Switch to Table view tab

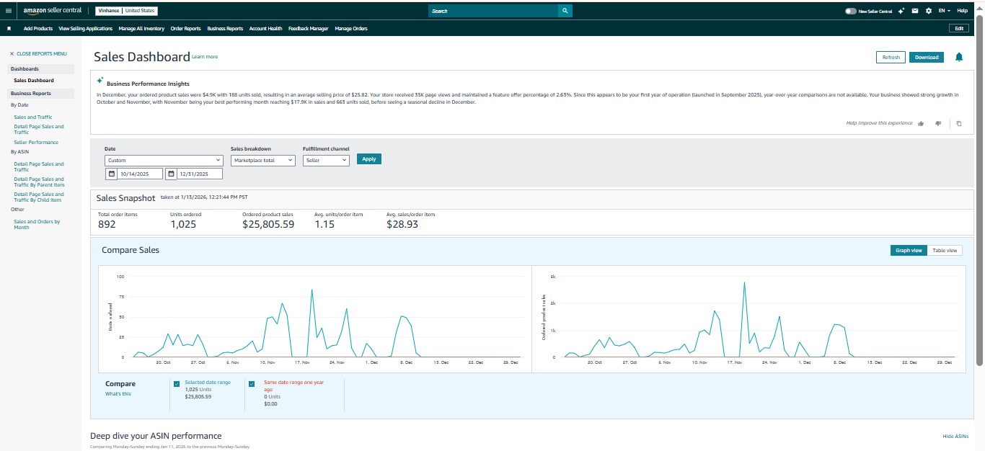pyautogui.click(x=945, y=250)
